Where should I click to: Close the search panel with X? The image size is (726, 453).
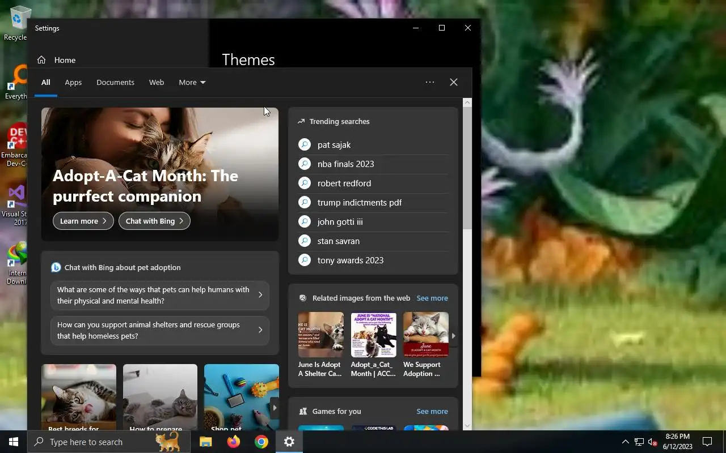454,82
